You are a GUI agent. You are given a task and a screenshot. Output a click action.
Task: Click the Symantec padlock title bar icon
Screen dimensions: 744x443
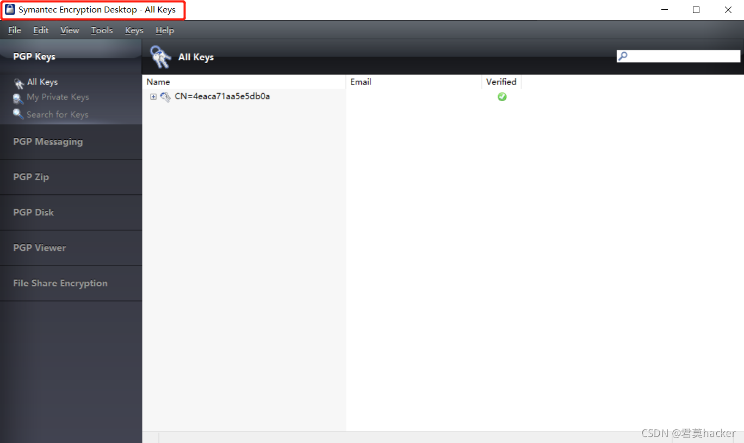coord(10,9)
